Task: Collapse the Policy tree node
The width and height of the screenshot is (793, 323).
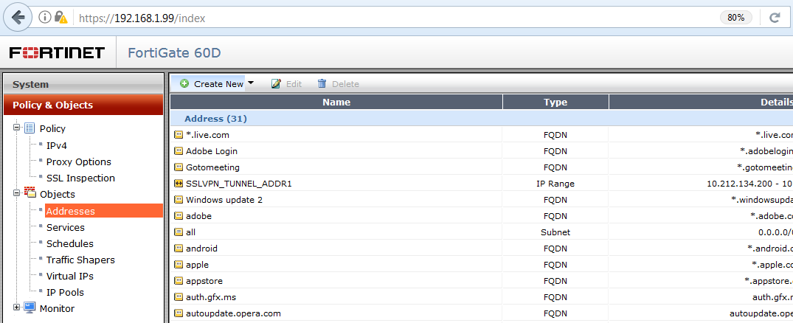Action: point(17,128)
